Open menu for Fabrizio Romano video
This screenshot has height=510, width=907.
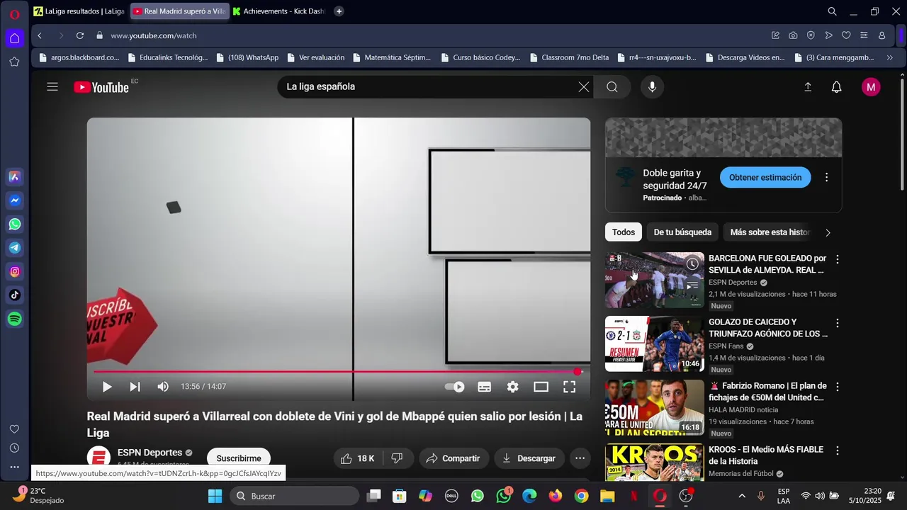click(x=838, y=387)
